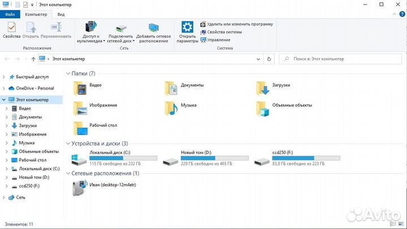
Task: Open the Файл menu tab
Action: [10, 14]
